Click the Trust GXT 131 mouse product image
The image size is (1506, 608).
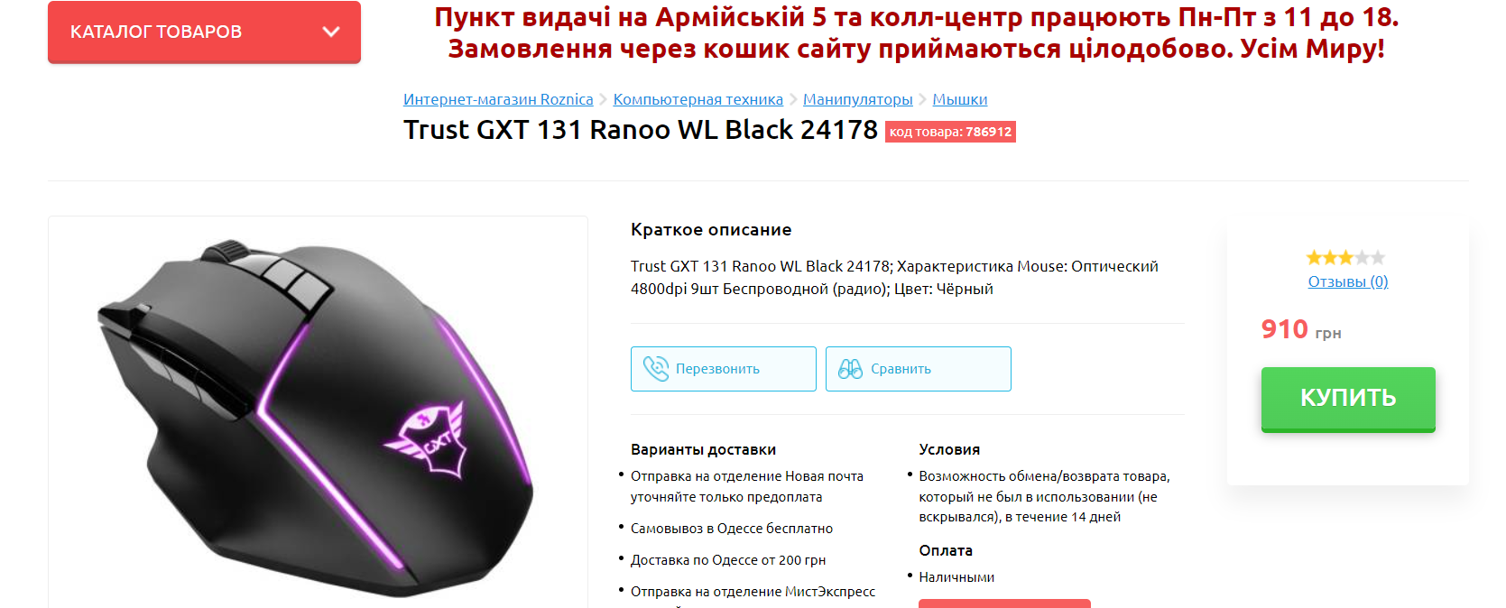(x=318, y=415)
